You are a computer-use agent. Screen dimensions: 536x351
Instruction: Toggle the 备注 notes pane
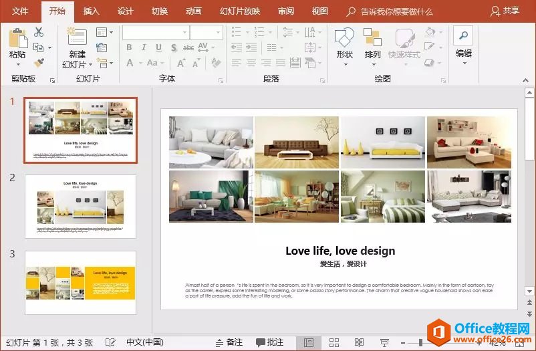[229, 342]
